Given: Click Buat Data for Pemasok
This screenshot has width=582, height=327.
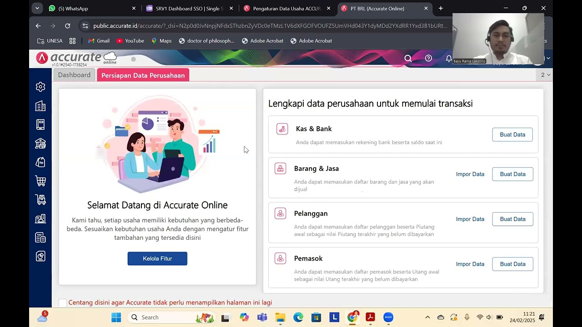Looking at the screenshot, I should (x=512, y=264).
